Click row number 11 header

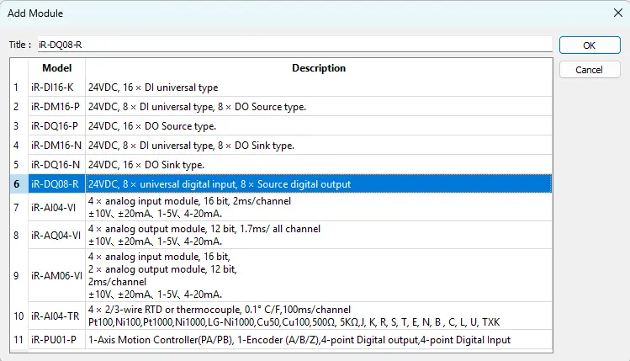pos(19,340)
